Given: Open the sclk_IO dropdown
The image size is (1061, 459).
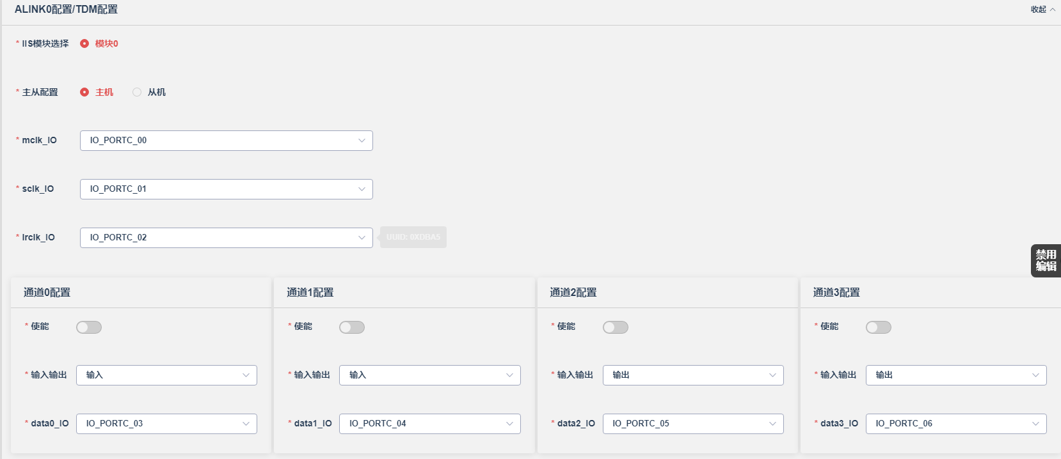Looking at the screenshot, I should pyautogui.click(x=227, y=189).
